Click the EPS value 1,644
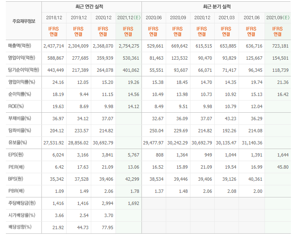The width and height of the screenshot is (293, 235). (x=283, y=155)
